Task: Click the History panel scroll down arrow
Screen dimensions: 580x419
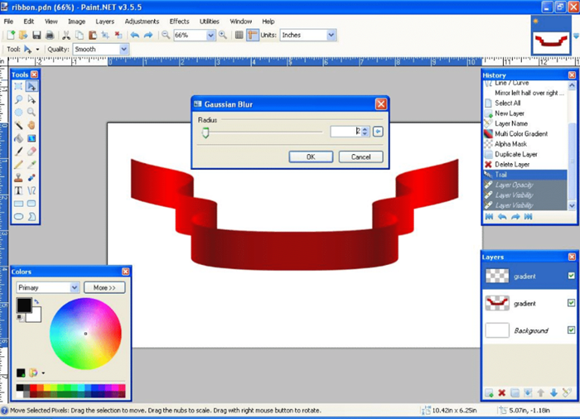Action: (572, 205)
